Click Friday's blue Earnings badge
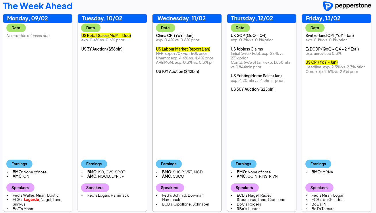376x213 pixels. pos(318,164)
